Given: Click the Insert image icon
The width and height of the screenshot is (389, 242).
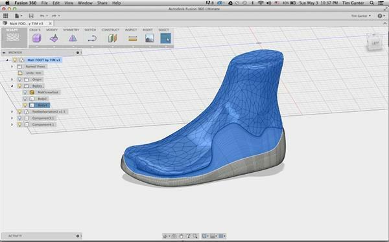Looking at the screenshot, I should [x=149, y=38].
